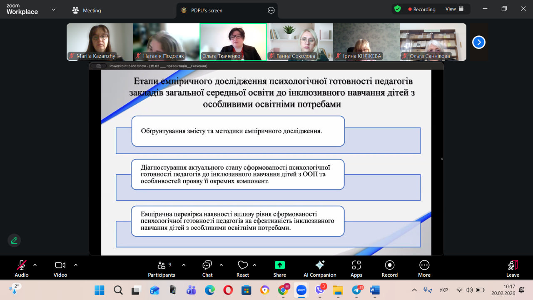
Task: Open the More options menu
Action: pyautogui.click(x=424, y=268)
